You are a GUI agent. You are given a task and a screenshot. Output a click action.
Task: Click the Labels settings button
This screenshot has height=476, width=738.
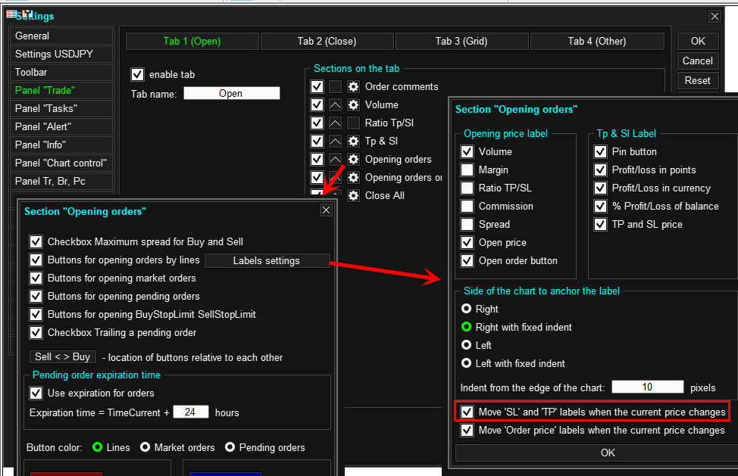[x=267, y=261]
